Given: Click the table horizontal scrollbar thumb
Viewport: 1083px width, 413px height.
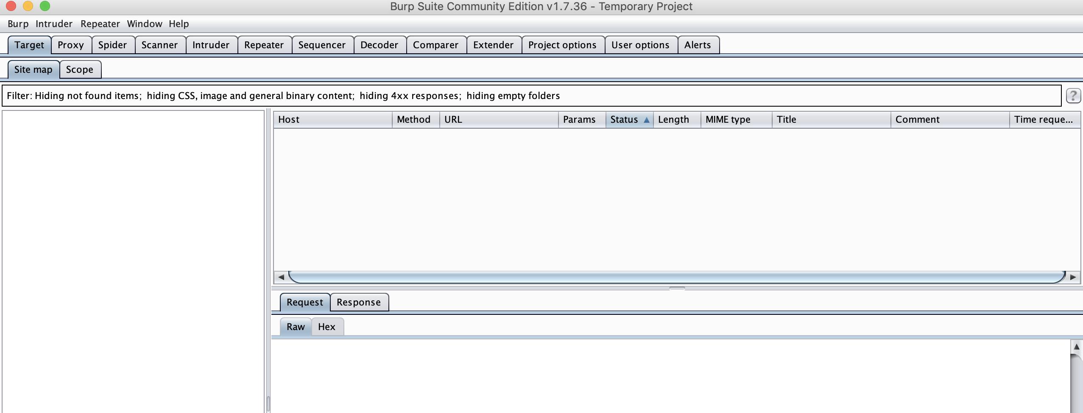Looking at the screenshot, I should (677, 277).
